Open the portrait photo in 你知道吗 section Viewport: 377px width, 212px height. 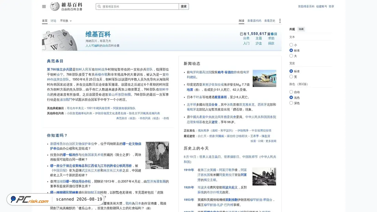point(157,155)
